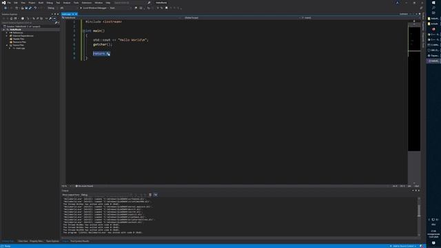This screenshot has width=441, height=248.
Task: Click the Output window vertical scrollbar
Action: click(x=419, y=216)
